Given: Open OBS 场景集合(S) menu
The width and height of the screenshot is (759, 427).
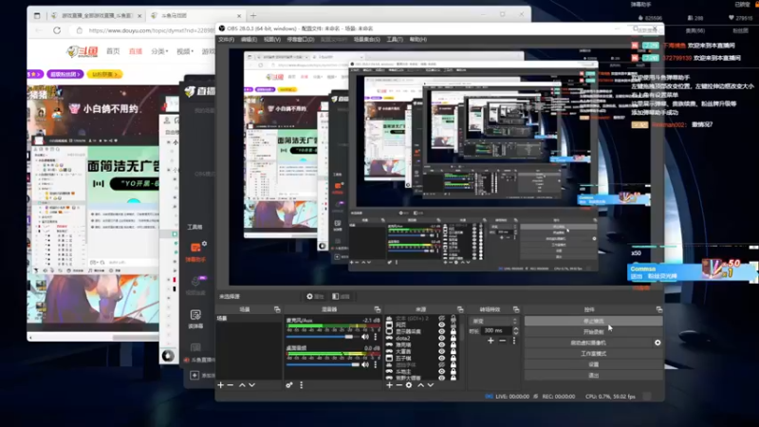Looking at the screenshot, I should click(366, 39).
